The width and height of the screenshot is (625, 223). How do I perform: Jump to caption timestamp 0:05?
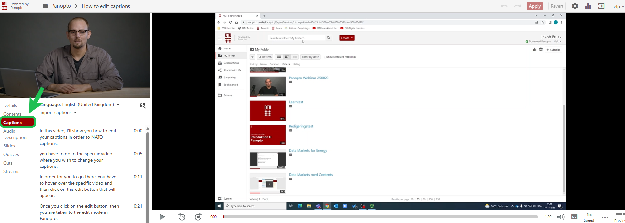138,154
